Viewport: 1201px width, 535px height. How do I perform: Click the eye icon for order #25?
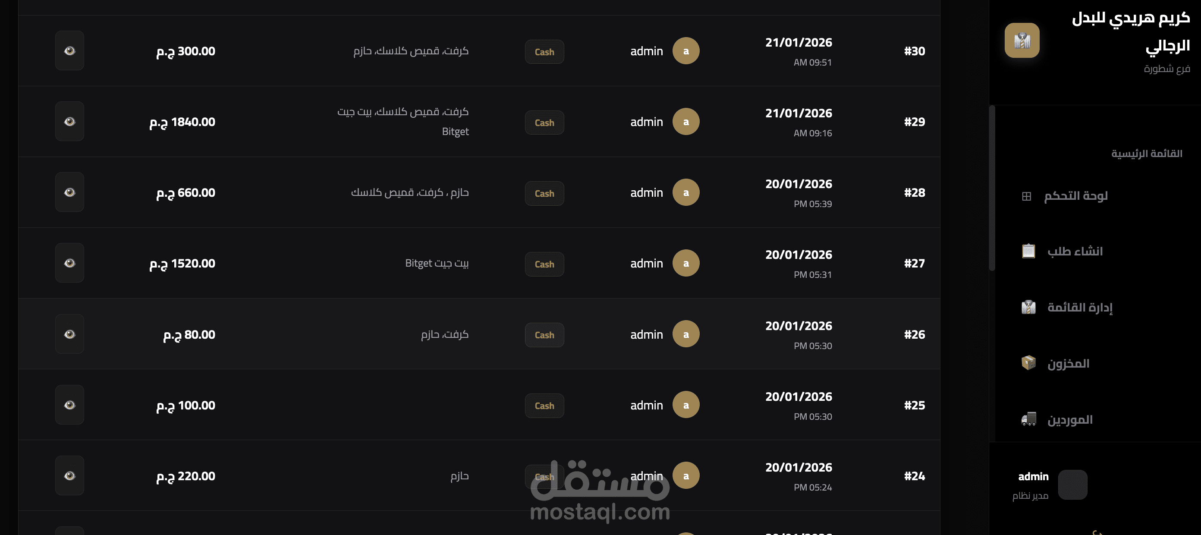click(69, 405)
